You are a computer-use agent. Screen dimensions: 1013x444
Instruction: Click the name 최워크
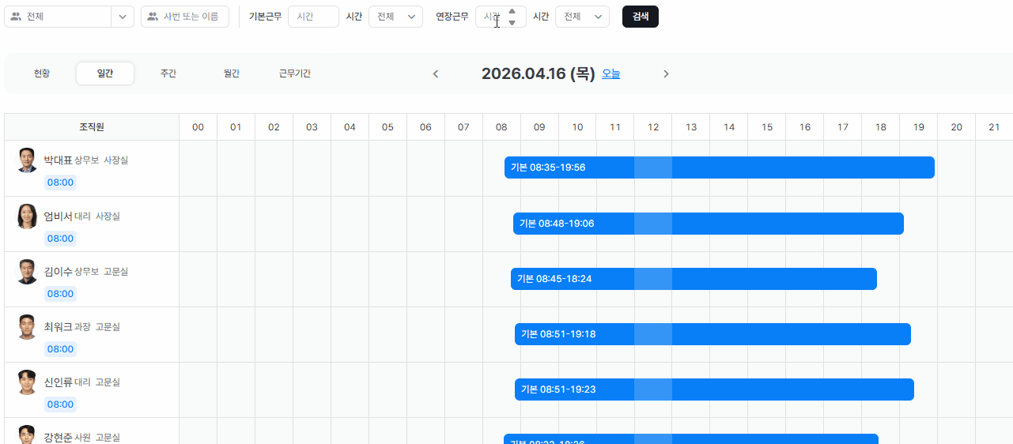pos(58,326)
